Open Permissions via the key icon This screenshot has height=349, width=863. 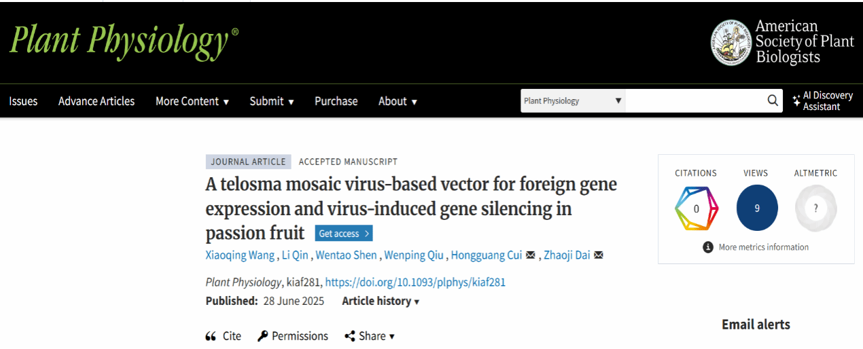(x=263, y=336)
